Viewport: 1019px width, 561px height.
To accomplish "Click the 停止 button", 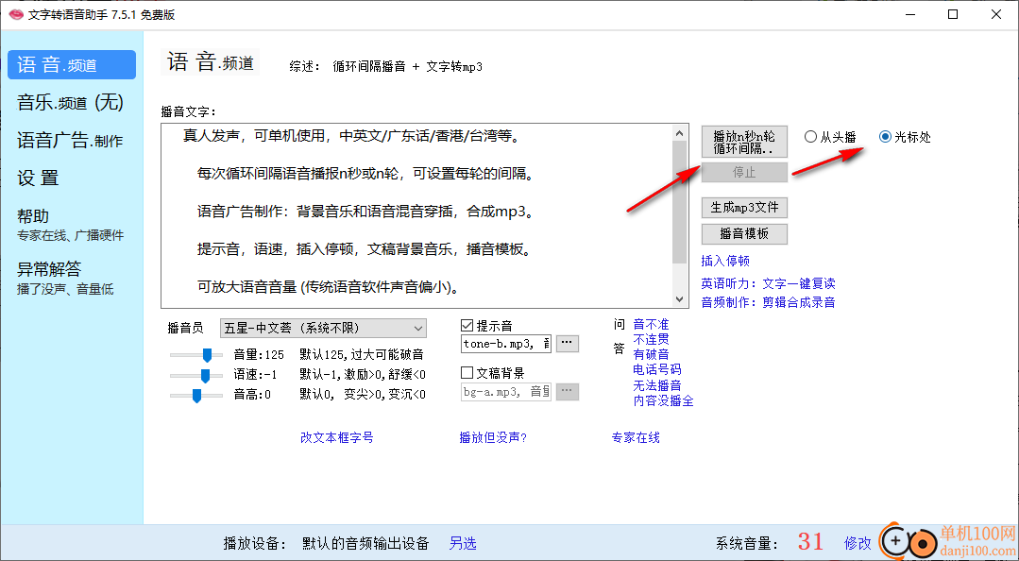I will point(744,173).
